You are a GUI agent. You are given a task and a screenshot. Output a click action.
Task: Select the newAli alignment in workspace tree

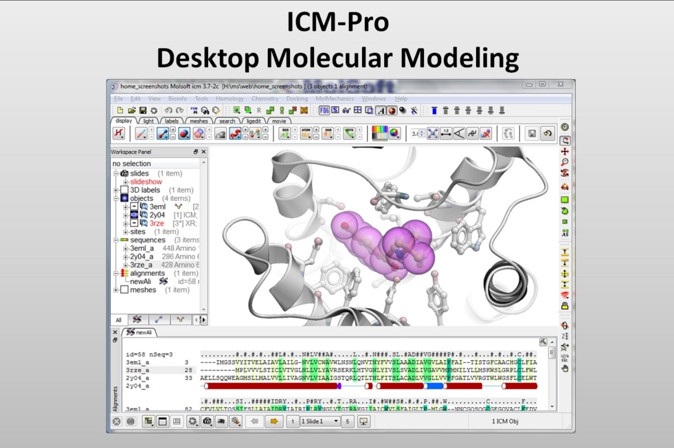tap(141, 281)
